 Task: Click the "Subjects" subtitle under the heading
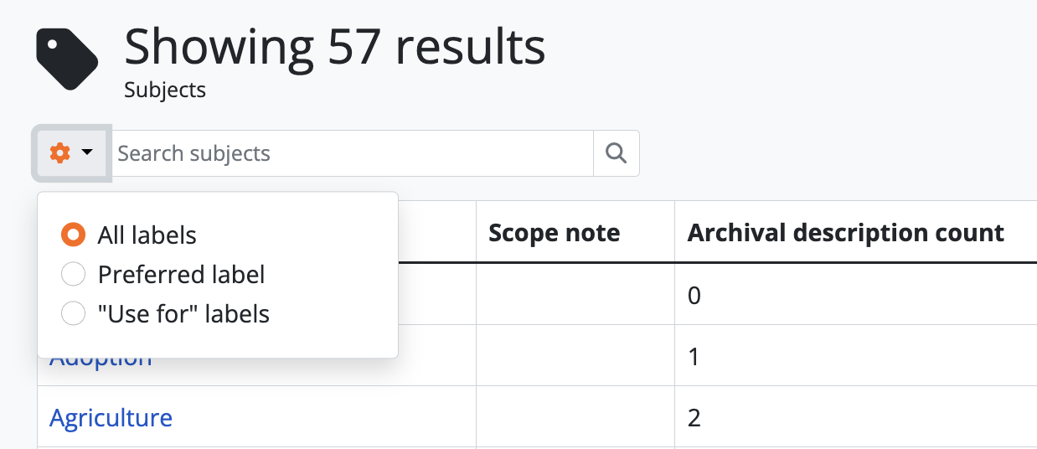click(x=165, y=89)
